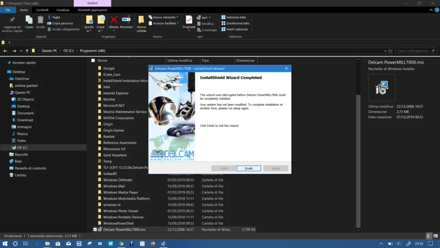Select the WindowsPowerShell folder
Screen dimensions: 440x248
pos(118,223)
